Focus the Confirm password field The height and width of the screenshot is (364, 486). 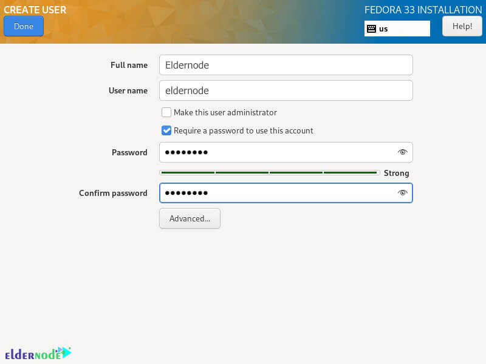[x=286, y=193]
